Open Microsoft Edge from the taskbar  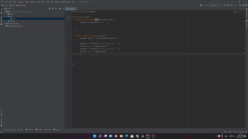[127, 136]
